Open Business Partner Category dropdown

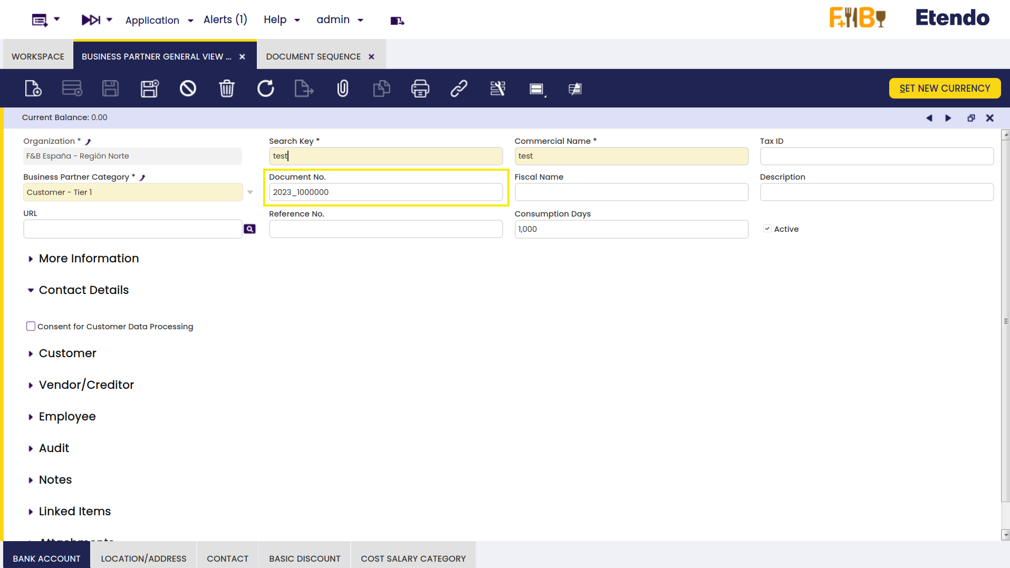(250, 192)
